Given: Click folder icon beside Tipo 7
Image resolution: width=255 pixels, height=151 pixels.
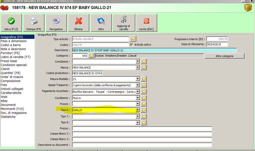Looking at the screenshot, I should [x=144, y=116].
